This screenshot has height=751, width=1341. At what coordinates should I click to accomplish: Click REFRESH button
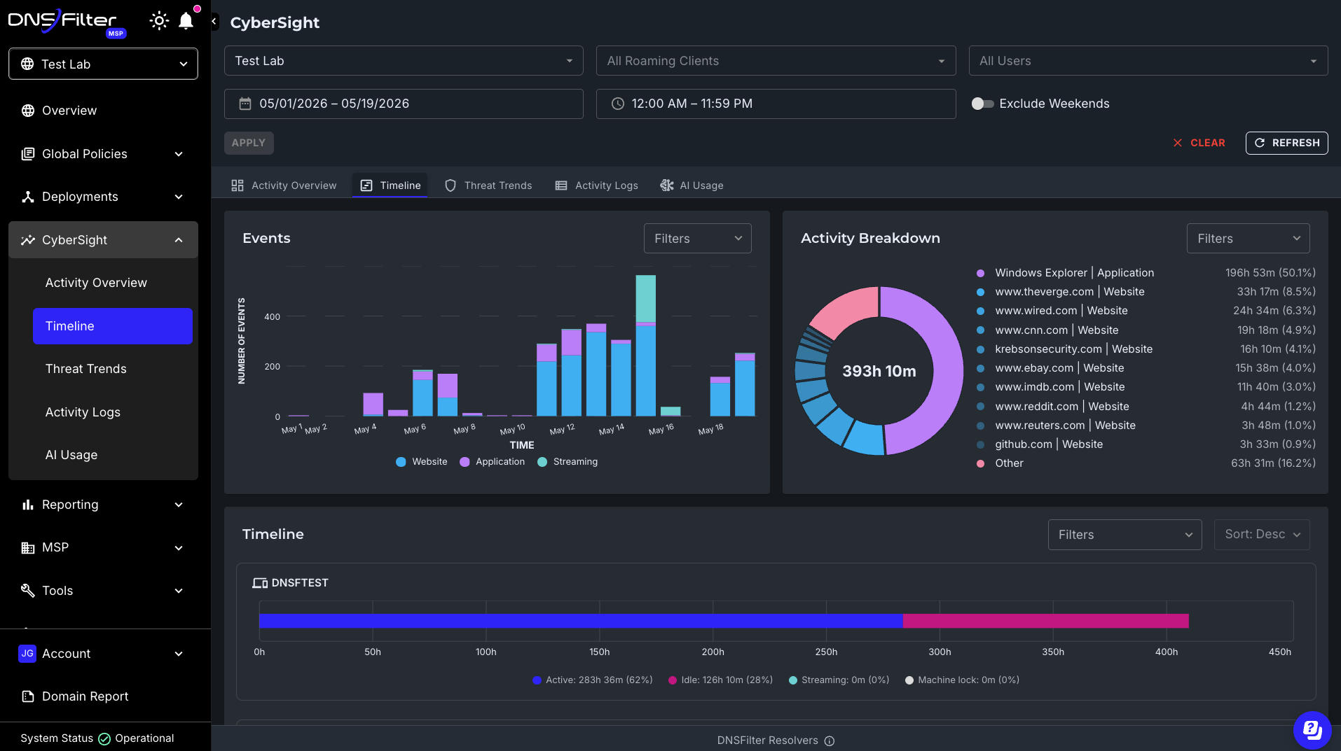pyautogui.click(x=1286, y=143)
